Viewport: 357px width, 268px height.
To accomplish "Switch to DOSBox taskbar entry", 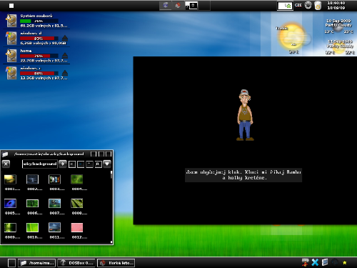I will [x=76, y=263].
